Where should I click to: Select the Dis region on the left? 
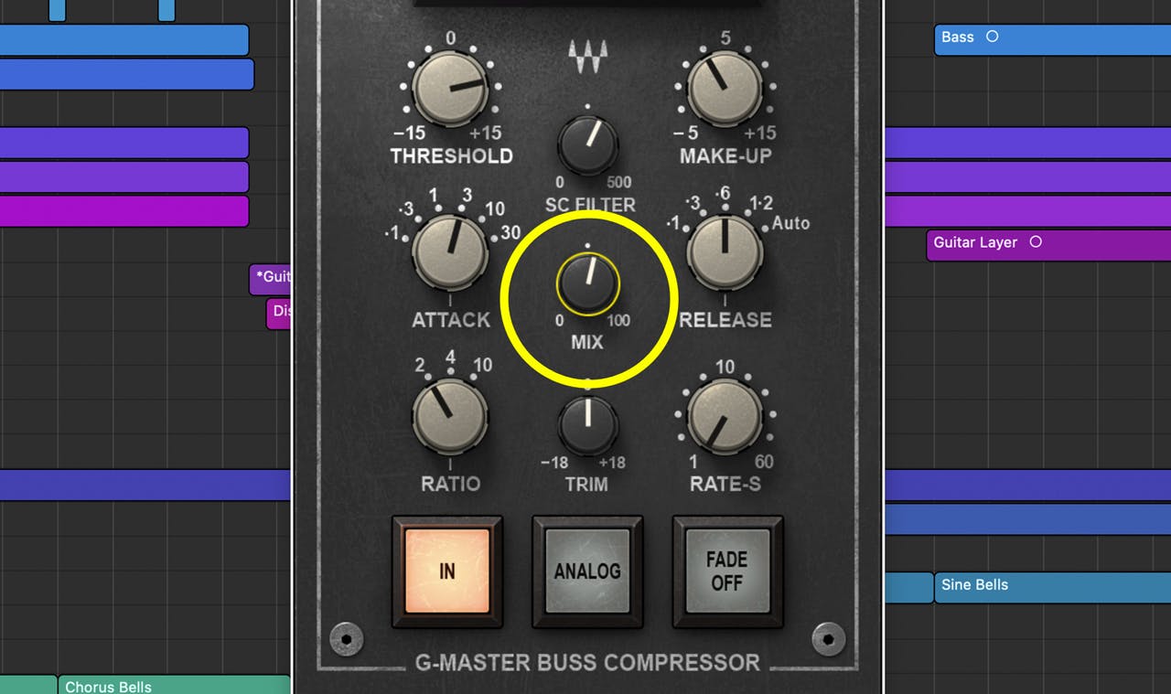tap(278, 314)
